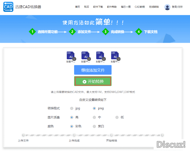Go to CAD教程 page
Image resolution: width=190 pixels, height=151 pixels.
click(x=140, y=7)
